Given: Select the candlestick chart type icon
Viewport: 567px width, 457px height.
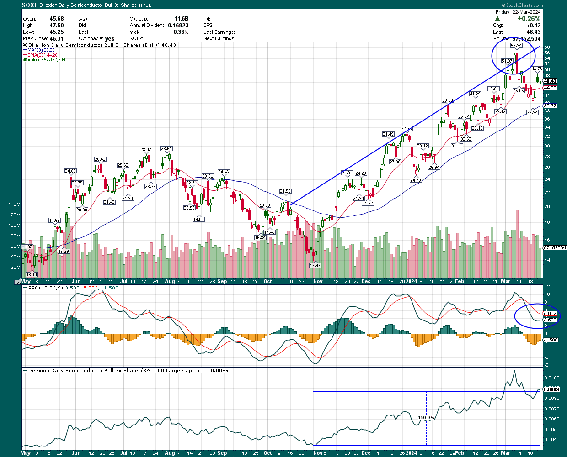Looking at the screenshot, I should 24,45.
